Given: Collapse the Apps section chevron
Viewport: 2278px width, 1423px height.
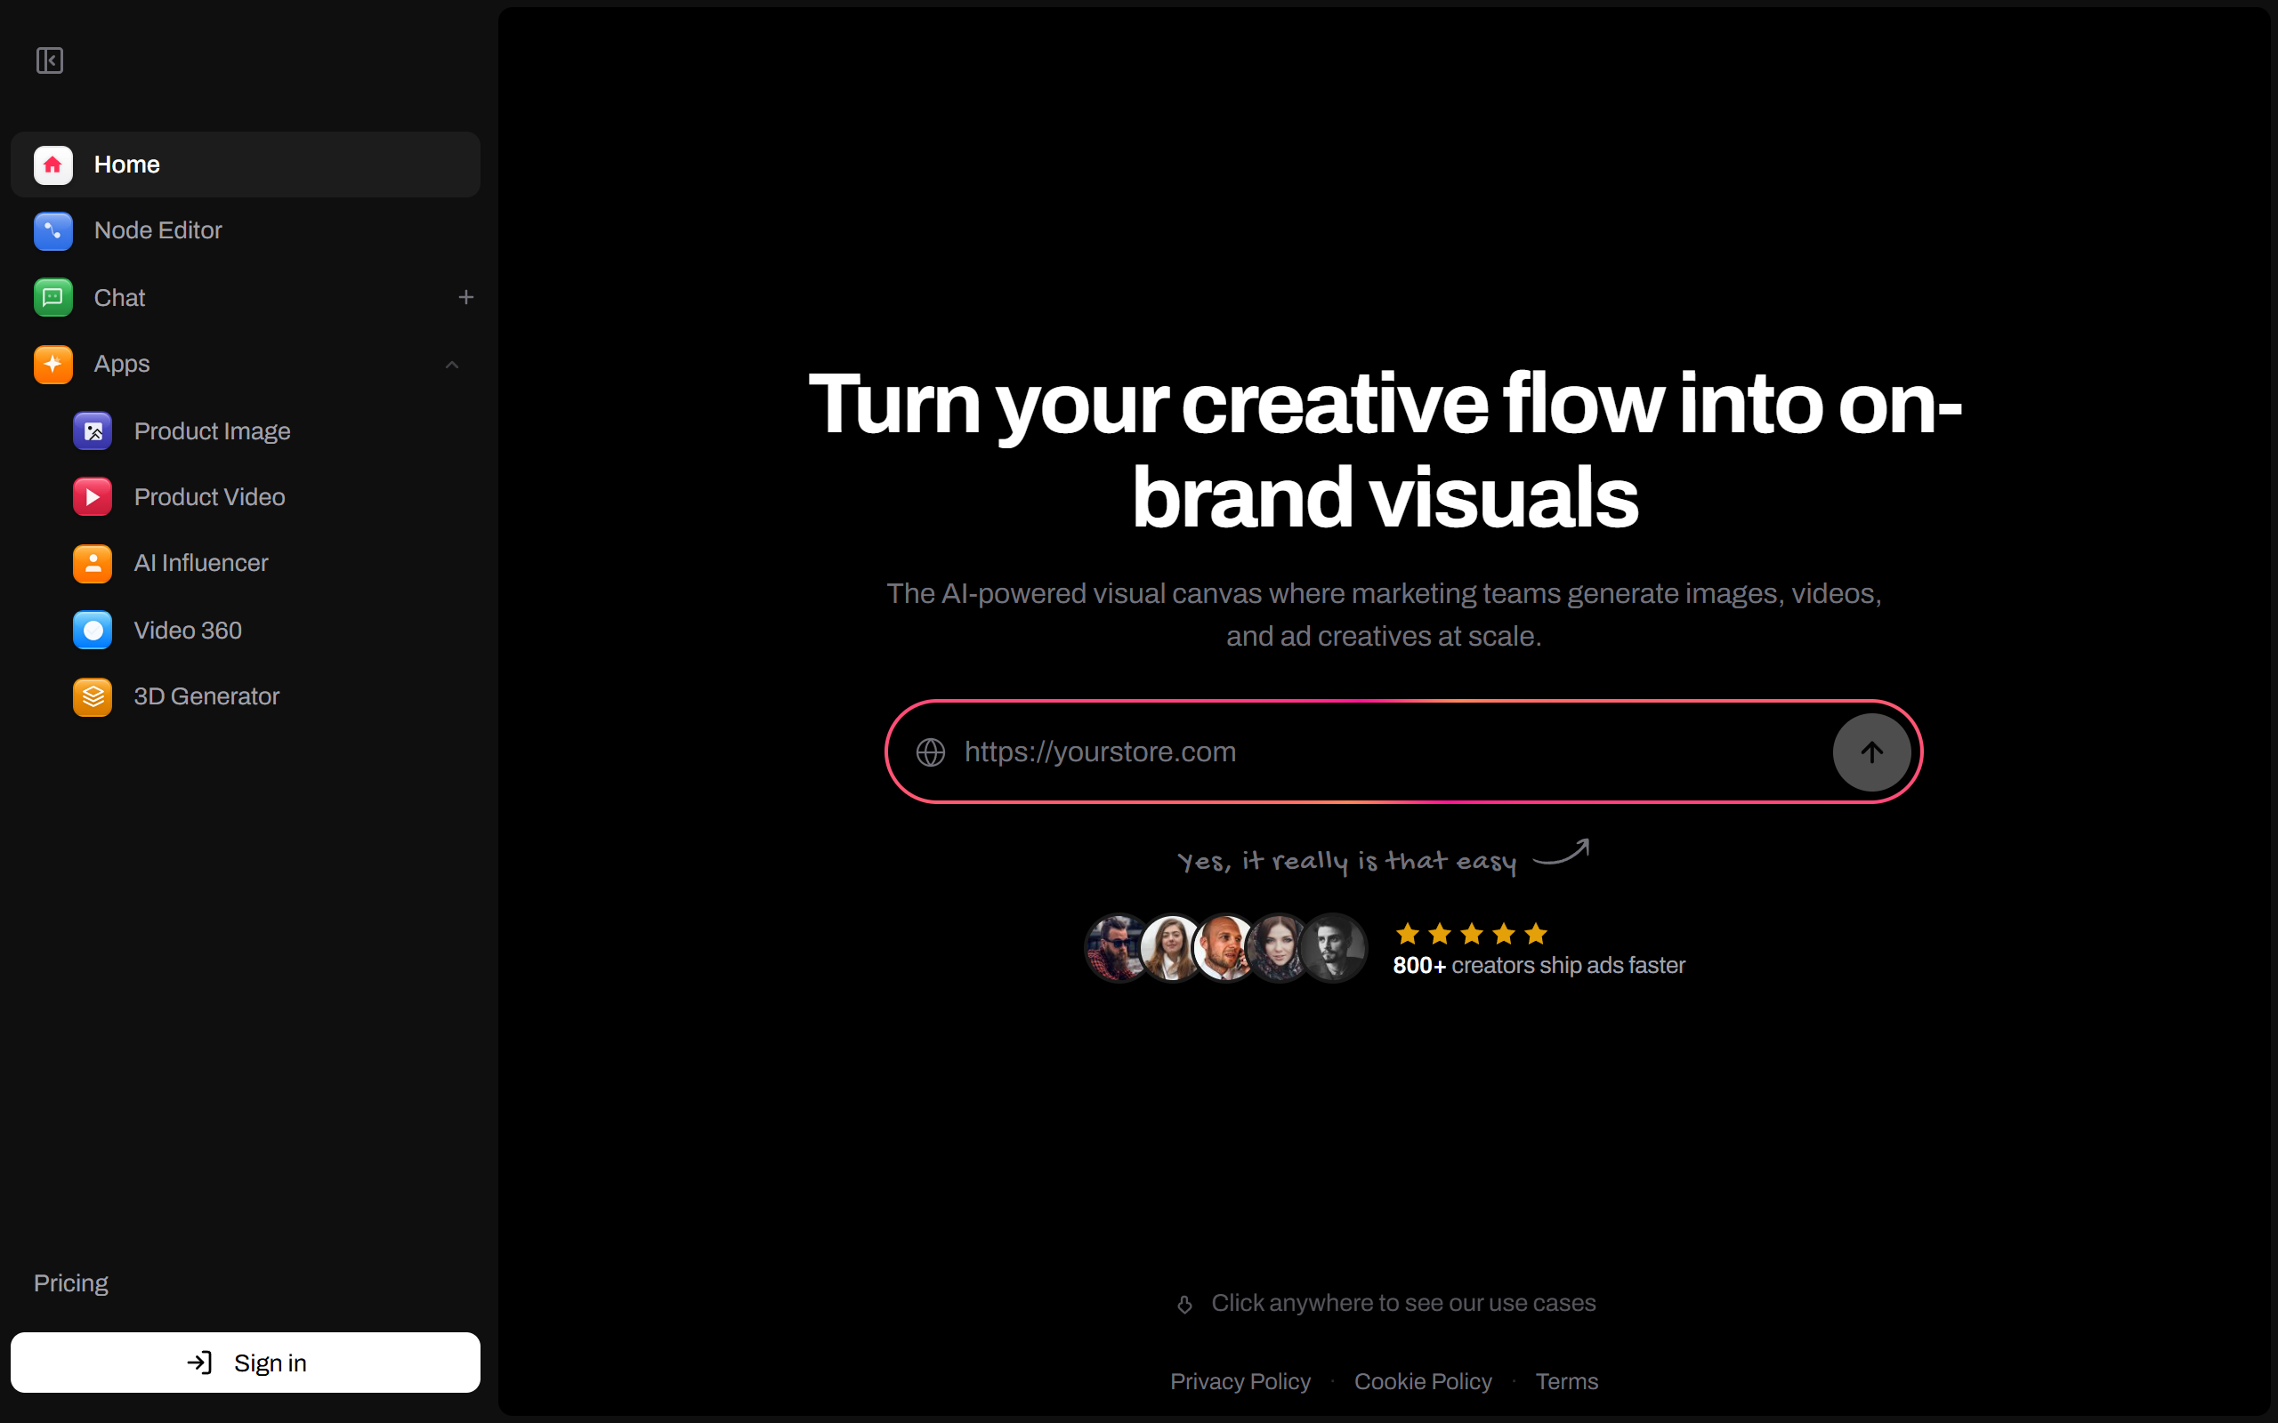Looking at the screenshot, I should [x=452, y=365].
